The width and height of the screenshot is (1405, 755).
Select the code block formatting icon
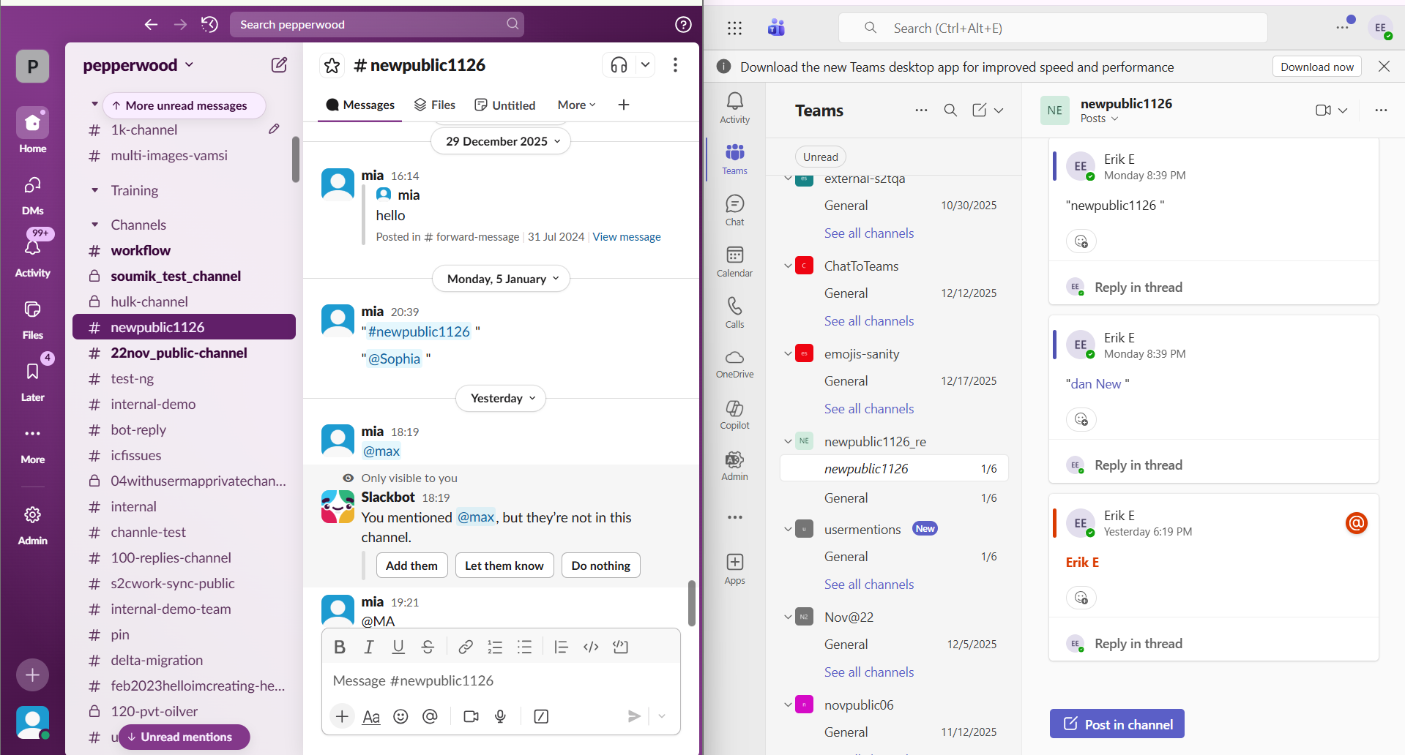click(x=620, y=647)
